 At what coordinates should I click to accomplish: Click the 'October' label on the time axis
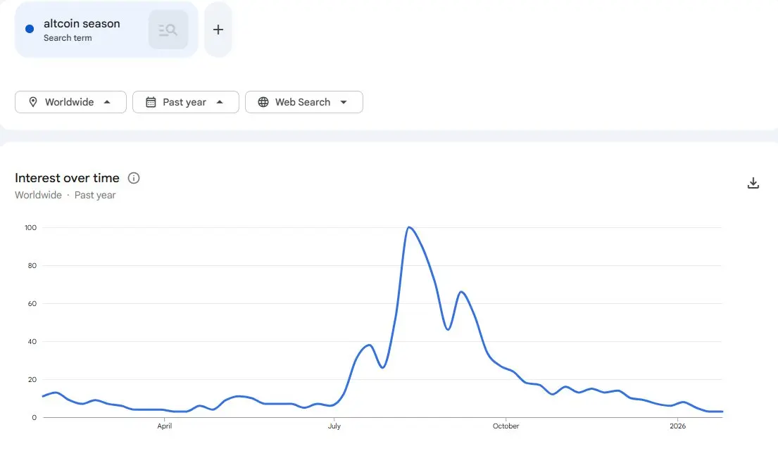pos(506,426)
